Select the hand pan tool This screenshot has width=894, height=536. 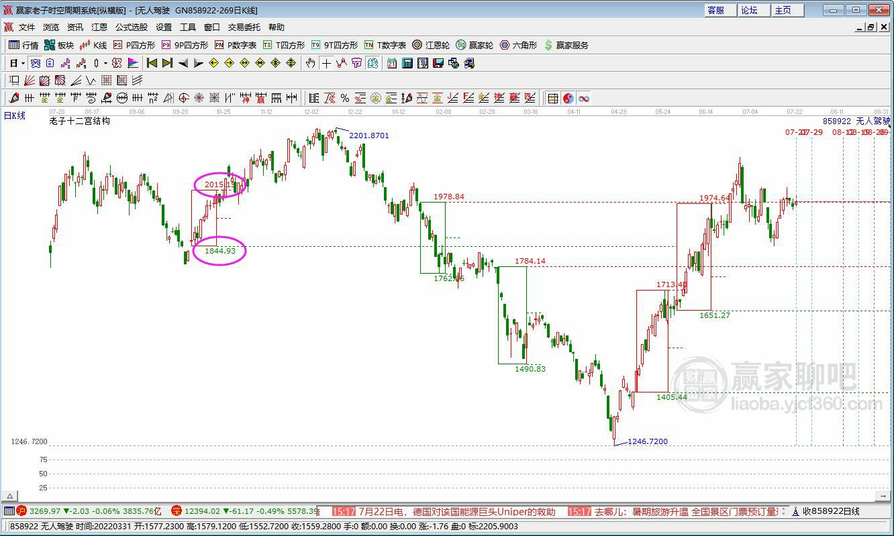tap(310, 63)
